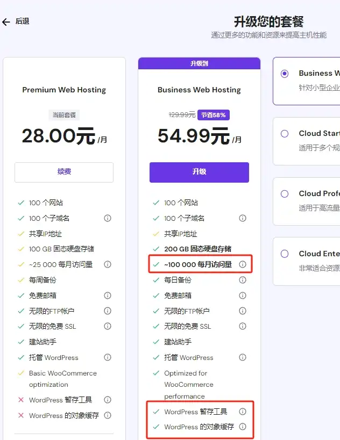Viewport: 340px width, 440px height.
Task: Select the Cloud Startup radio option
Action: (285, 134)
